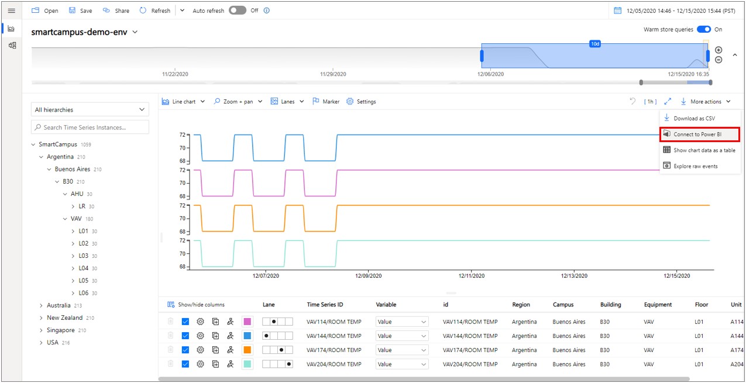This screenshot has height=383, width=746.
Task: Open the All hierarchies dropdown
Action: [90, 109]
